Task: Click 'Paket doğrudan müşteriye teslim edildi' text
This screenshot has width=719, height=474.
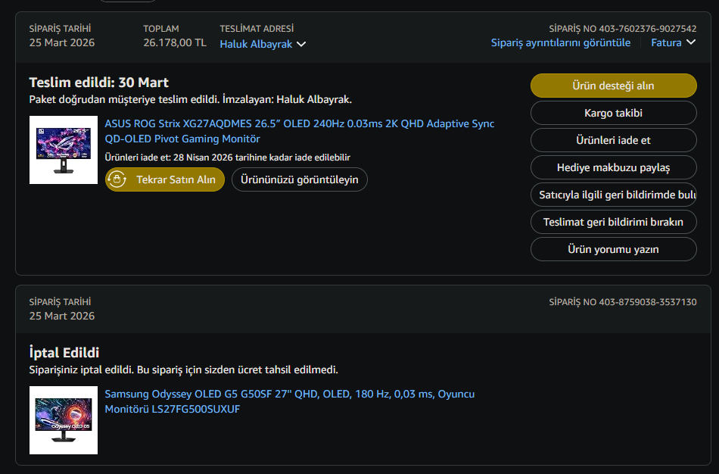Action: click(124, 100)
